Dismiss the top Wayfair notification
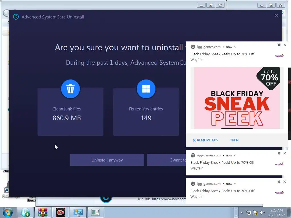Screen dimensions: 291x218 285,45
